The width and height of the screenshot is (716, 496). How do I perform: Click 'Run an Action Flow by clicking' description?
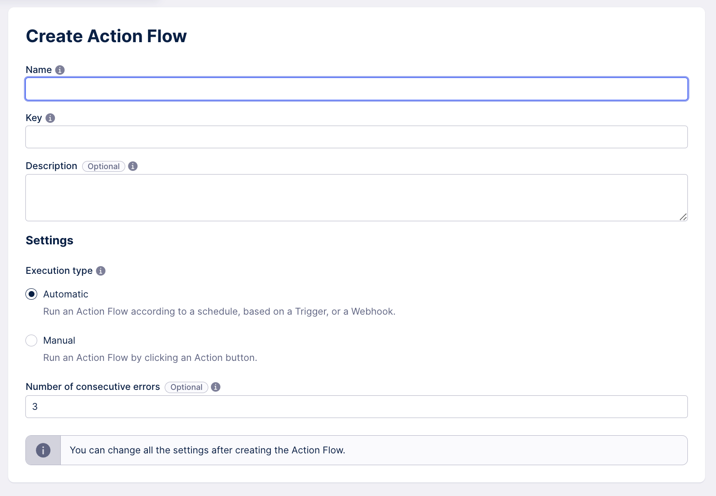(x=150, y=358)
